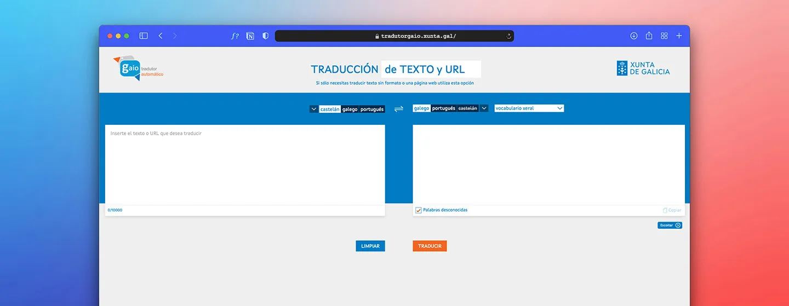Click the tradutorgaio.xunta.gal address bar

(395, 36)
